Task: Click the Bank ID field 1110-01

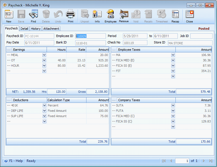Action: [91, 43]
